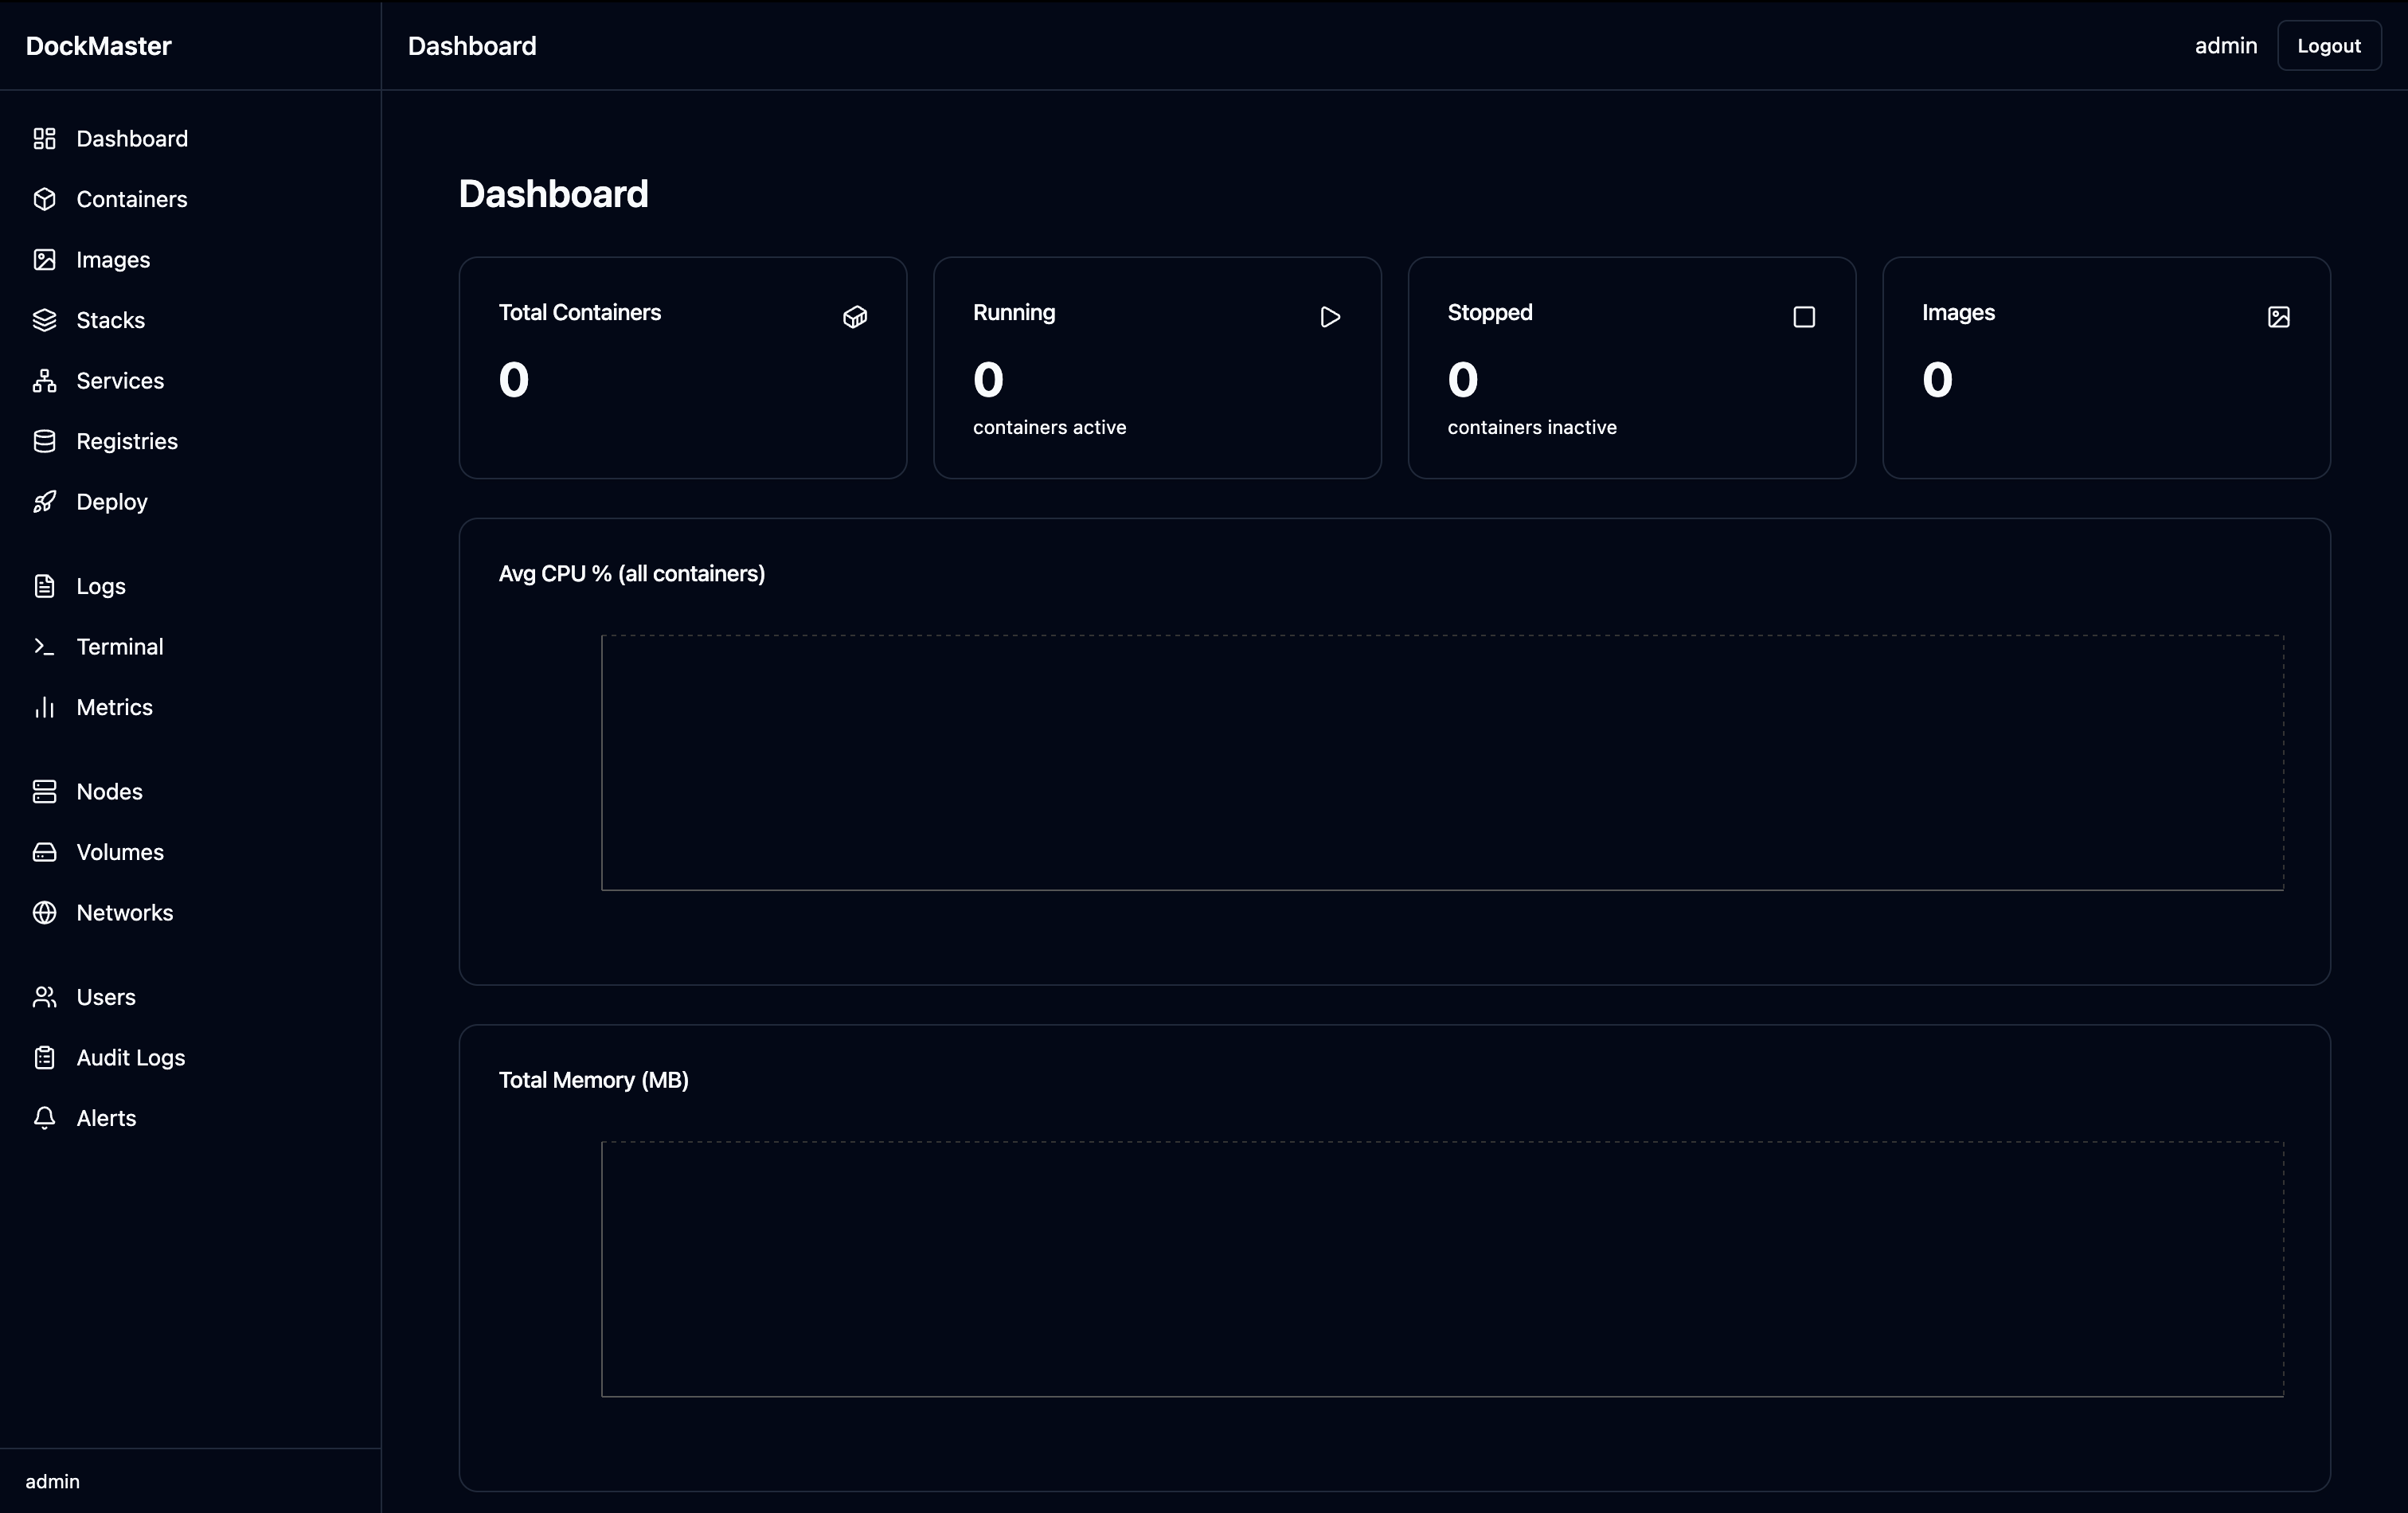Click the Services network icon in sidebar

(x=44, y=381)
